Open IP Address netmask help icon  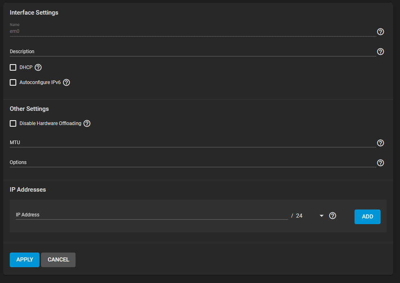(x=333, y=216)
